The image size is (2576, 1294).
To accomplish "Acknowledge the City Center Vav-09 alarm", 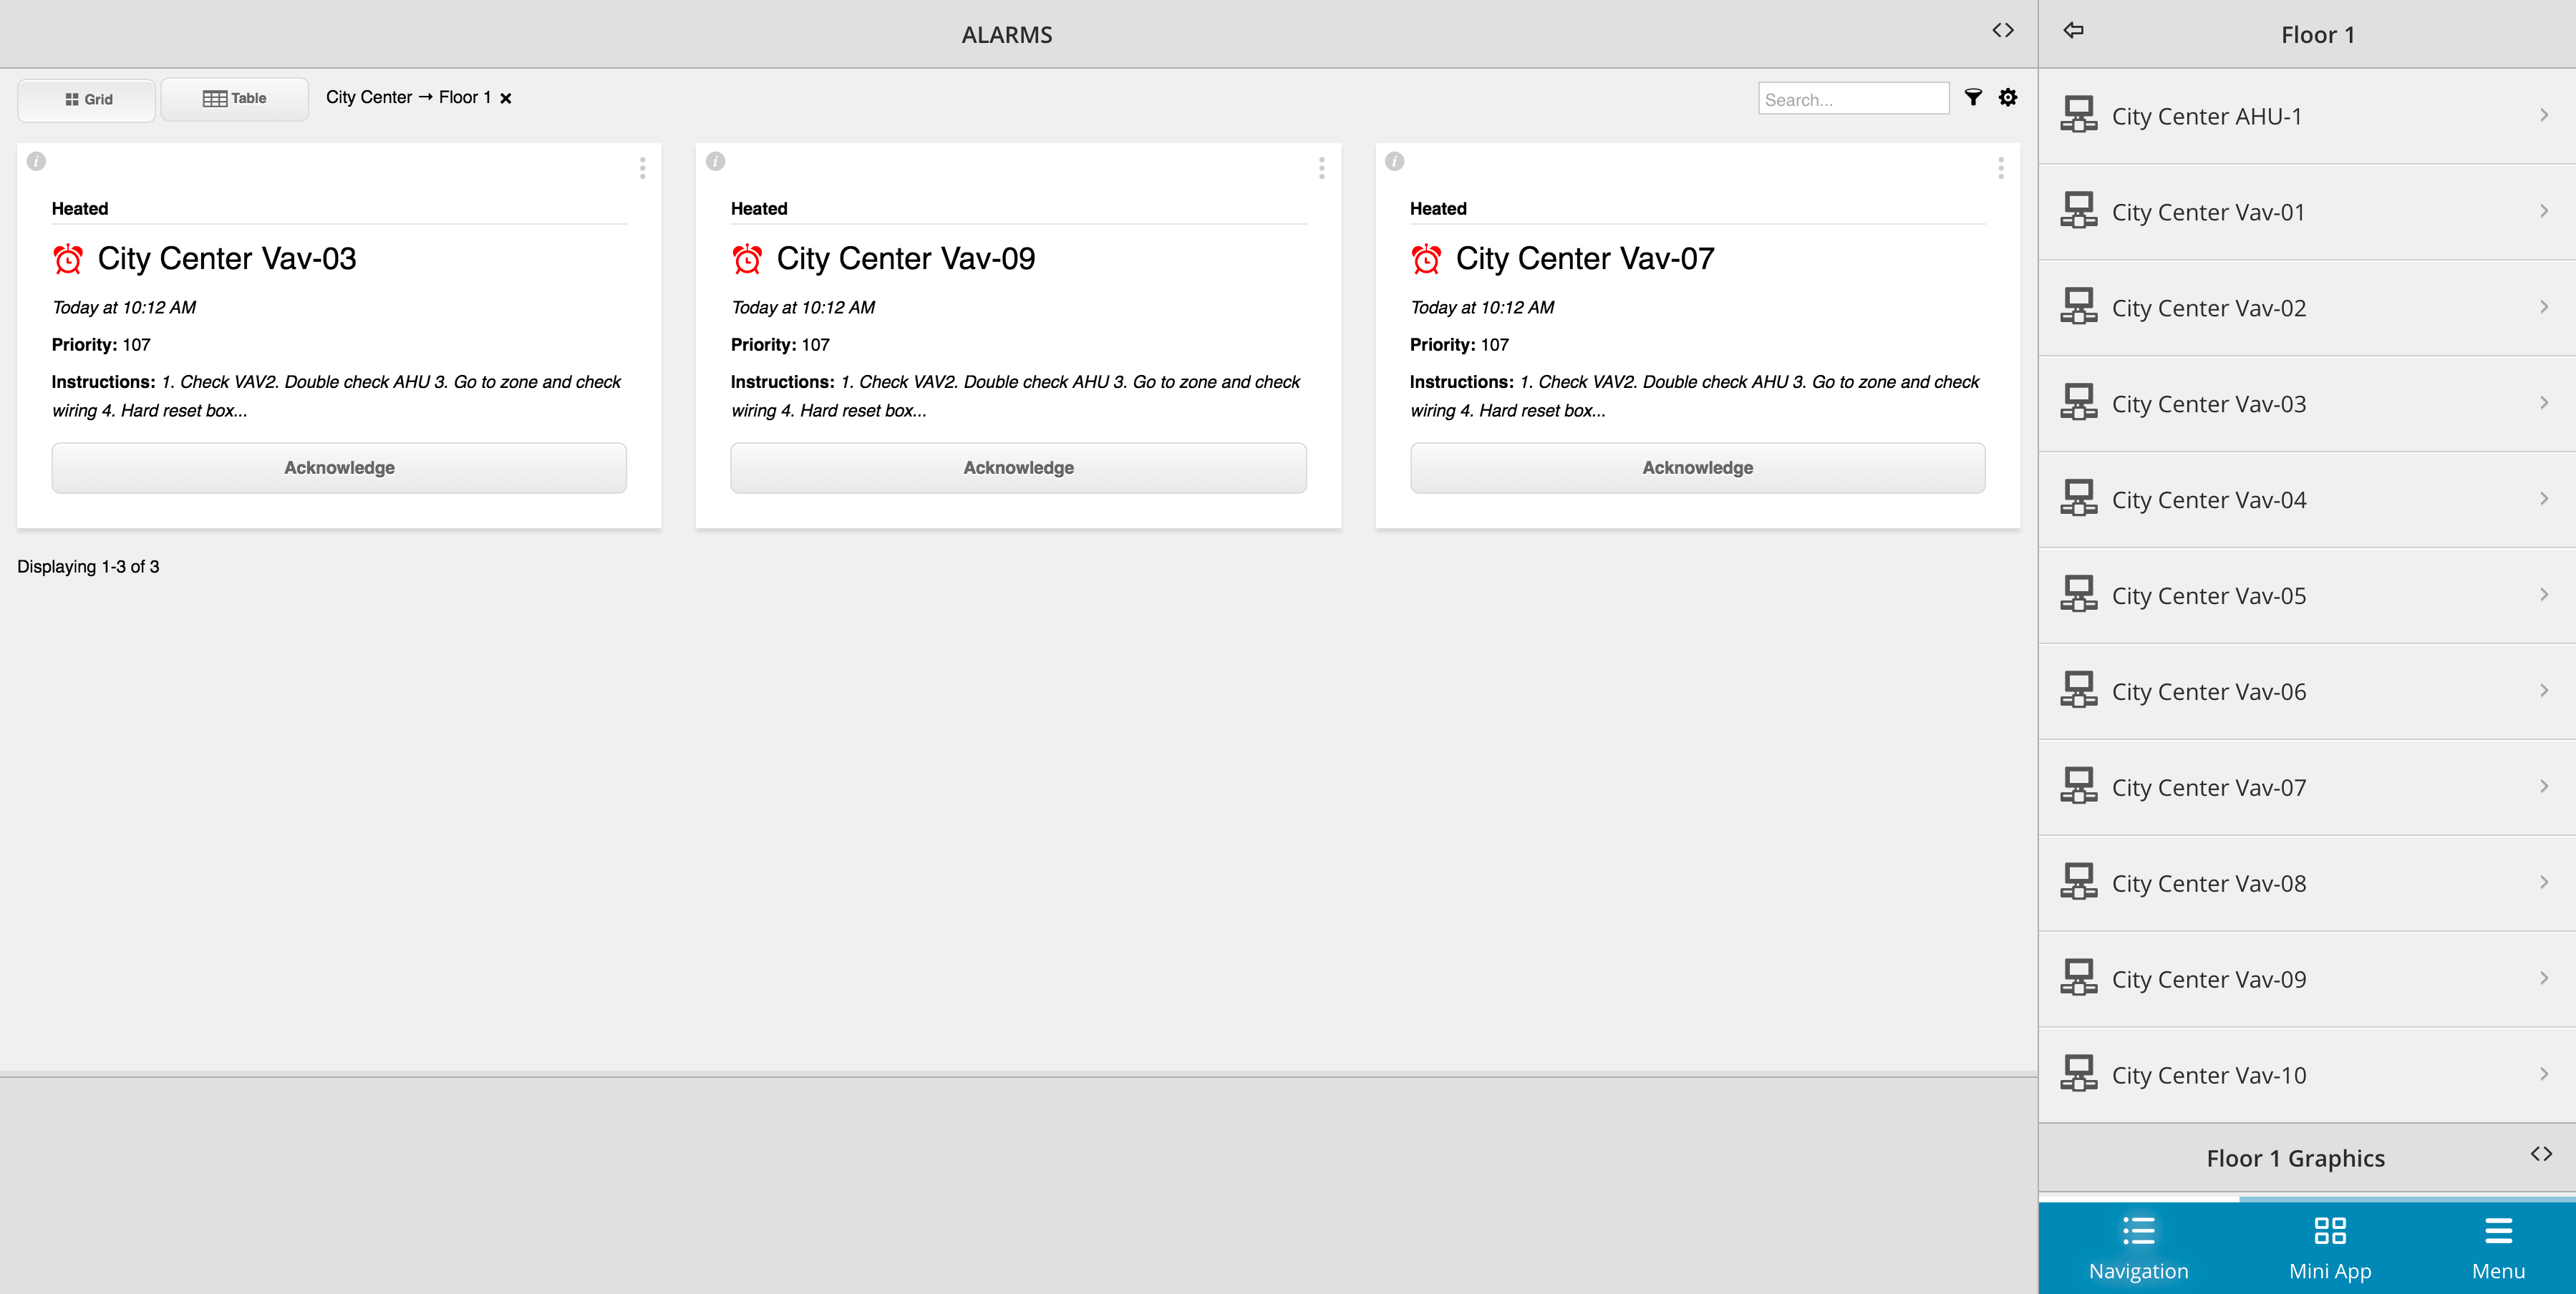I will pyautogui.click(x=1018, y=467).
